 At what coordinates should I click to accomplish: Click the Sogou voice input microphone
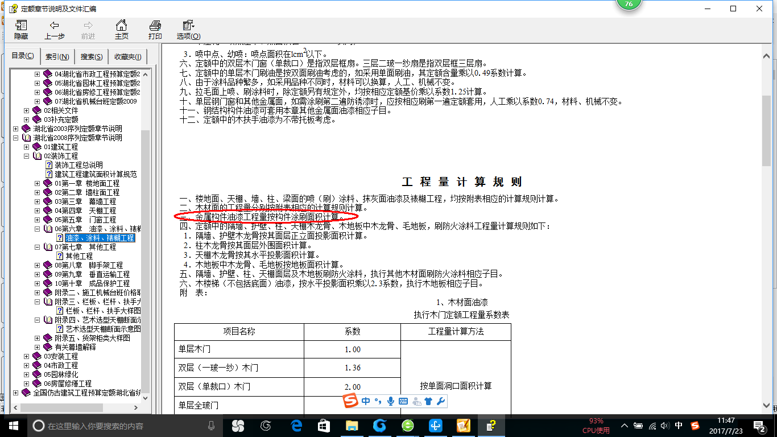tap(391, 401)
